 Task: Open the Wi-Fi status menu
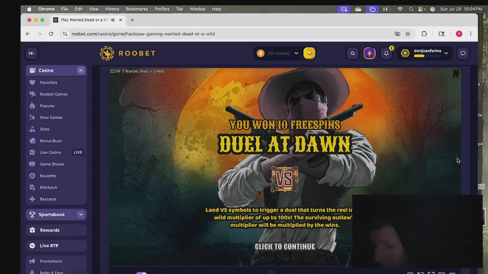pos(400,9)
